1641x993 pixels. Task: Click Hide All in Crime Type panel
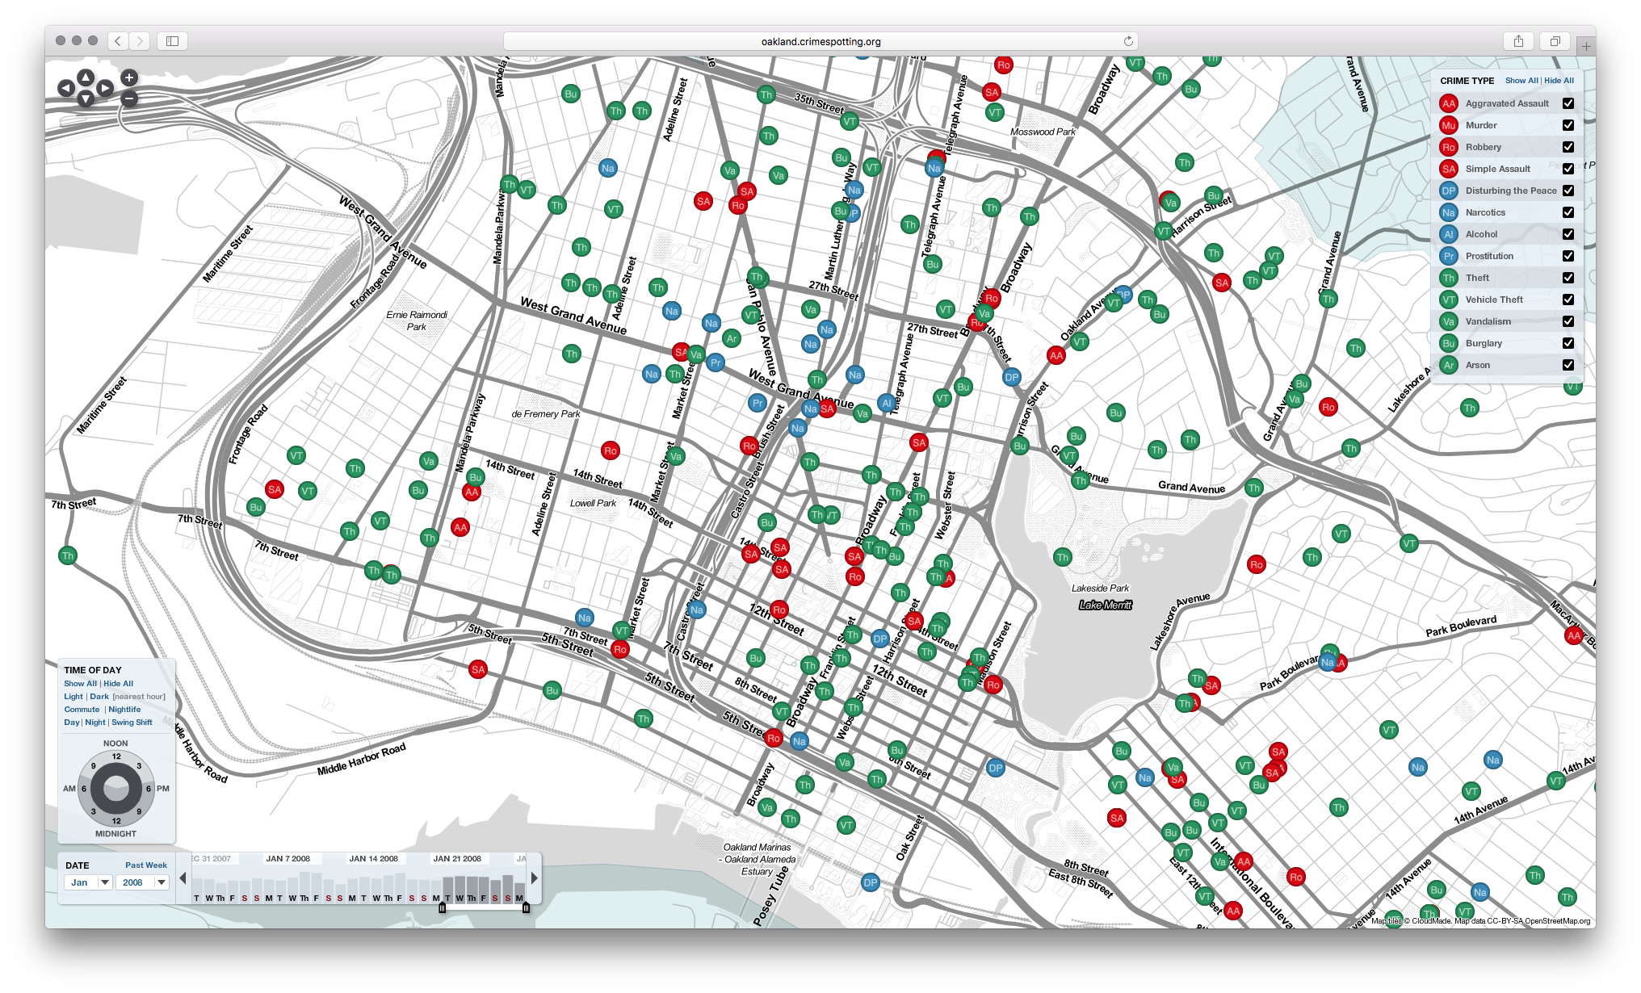tap(1559, 81)
